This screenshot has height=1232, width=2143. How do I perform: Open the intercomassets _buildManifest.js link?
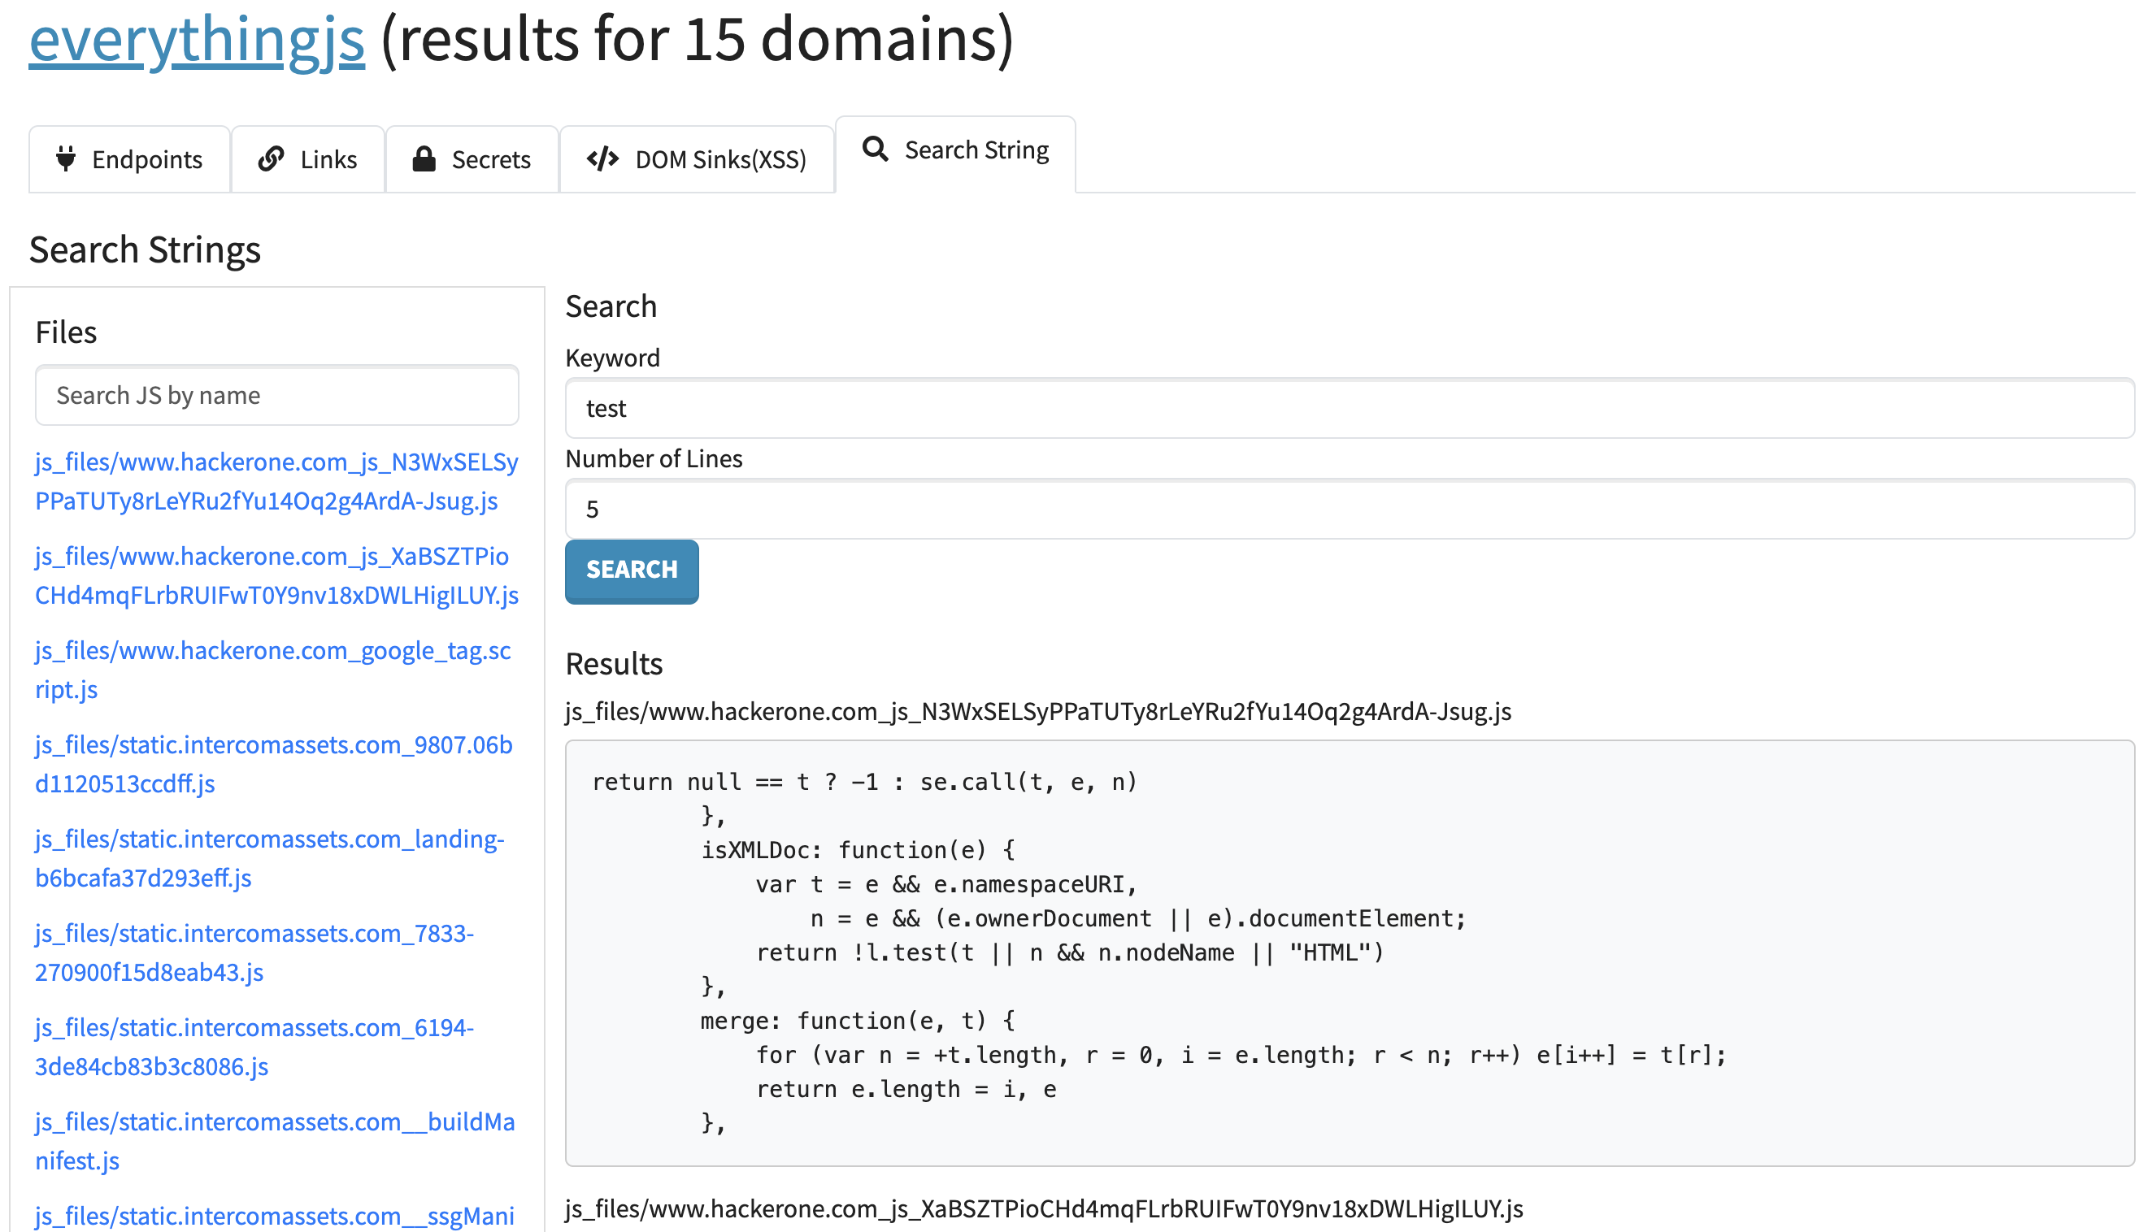coord(275,1140)
